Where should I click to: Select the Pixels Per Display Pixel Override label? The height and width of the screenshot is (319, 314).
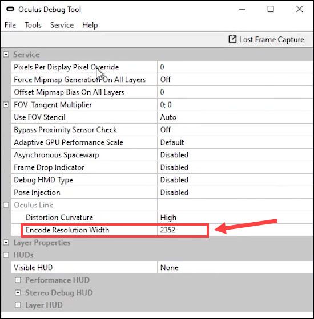[66, 67]
